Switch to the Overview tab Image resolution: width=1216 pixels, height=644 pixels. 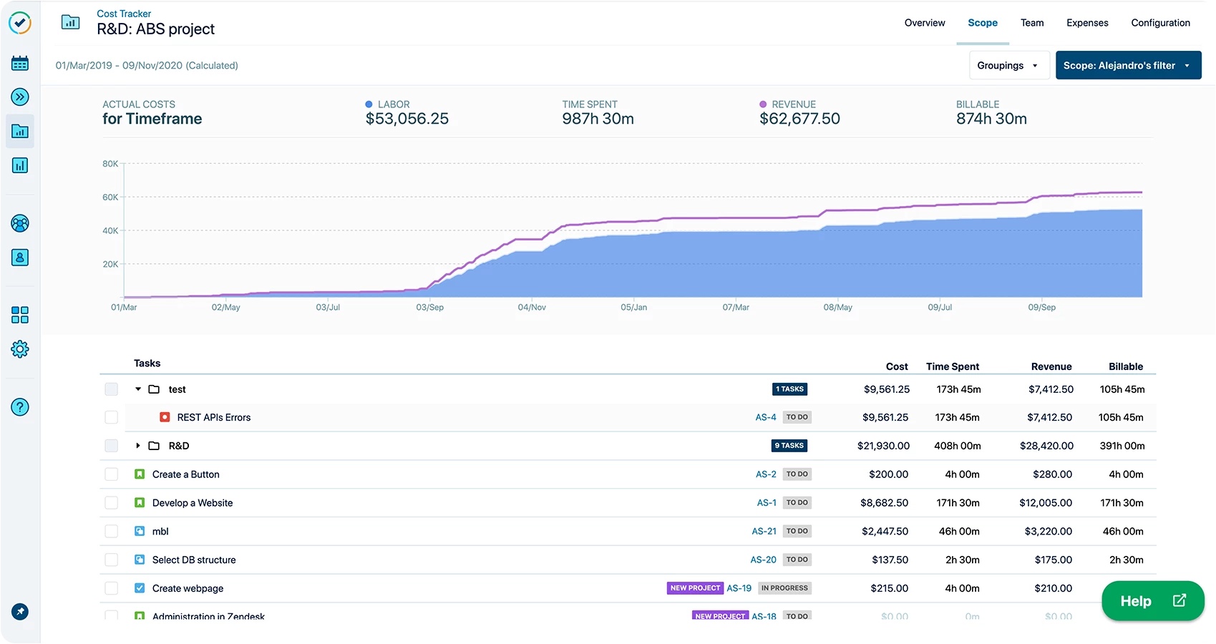coord(924,22)
